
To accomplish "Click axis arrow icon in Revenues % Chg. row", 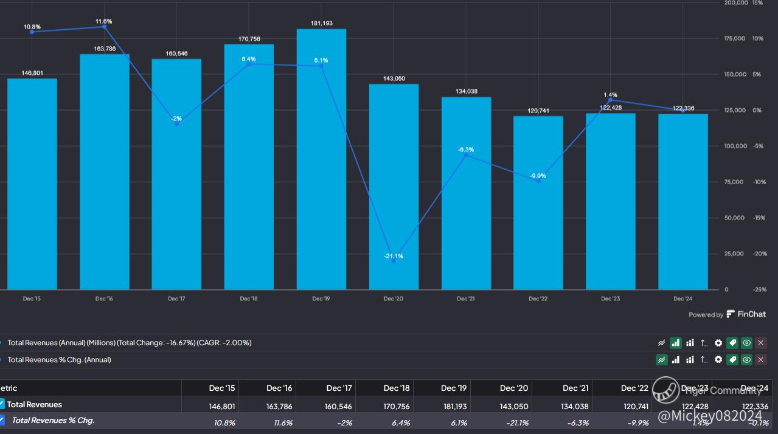I will coord(704,360).
